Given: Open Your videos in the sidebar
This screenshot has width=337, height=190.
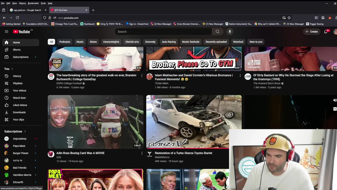Looking at the screenshot, I should (21, 91).
